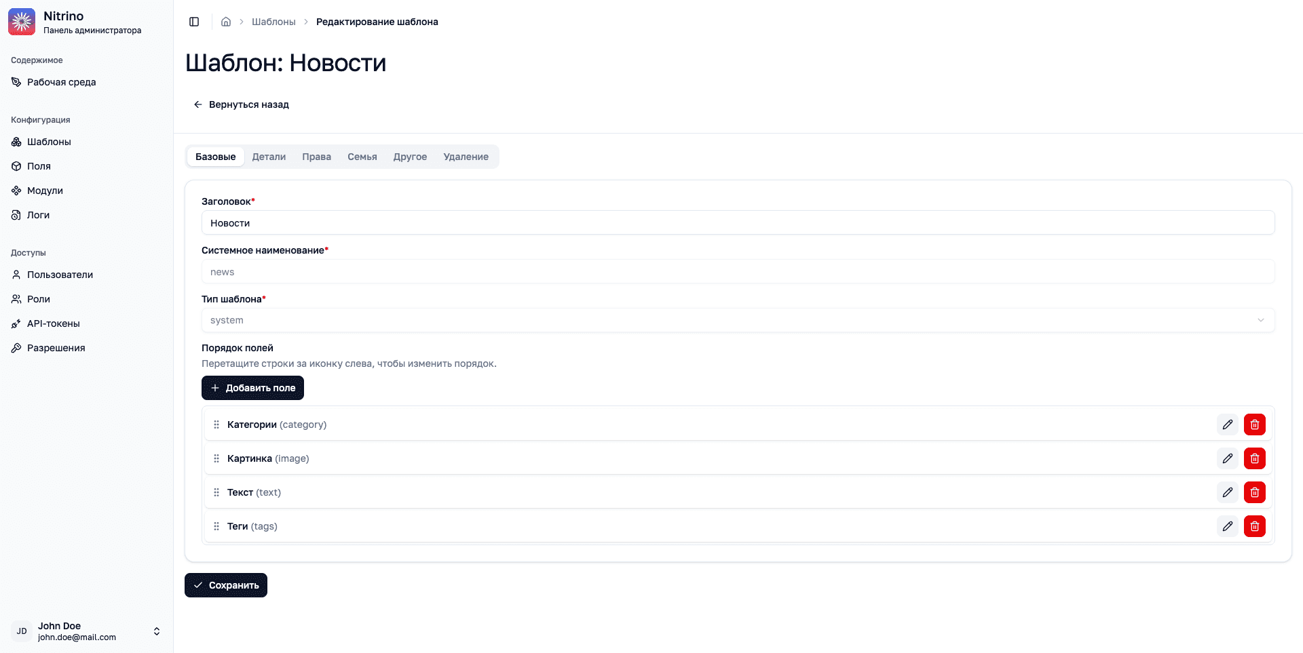Viewport: 1303px width, 653px height.
Task: Open Логи in sidebar
Action: coord(87,215)
